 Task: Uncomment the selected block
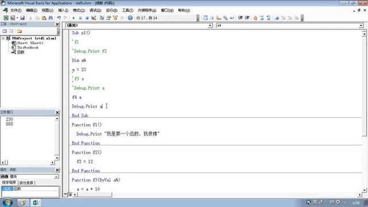(x=269, y=18)
